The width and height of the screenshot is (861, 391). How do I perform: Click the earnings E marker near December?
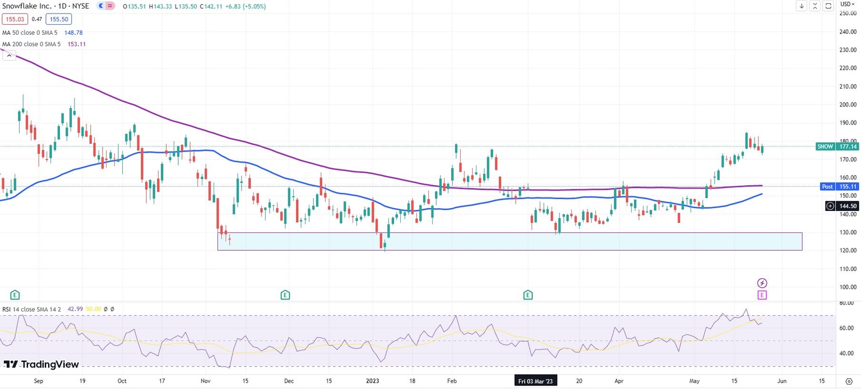click(x=285, y=295)
